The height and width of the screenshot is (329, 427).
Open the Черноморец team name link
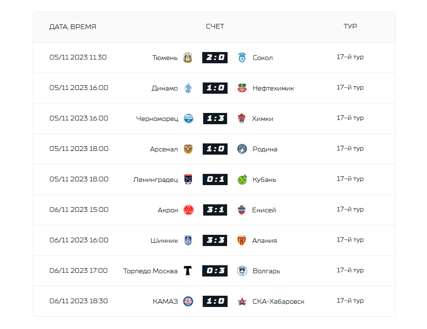tap(157, 119)
